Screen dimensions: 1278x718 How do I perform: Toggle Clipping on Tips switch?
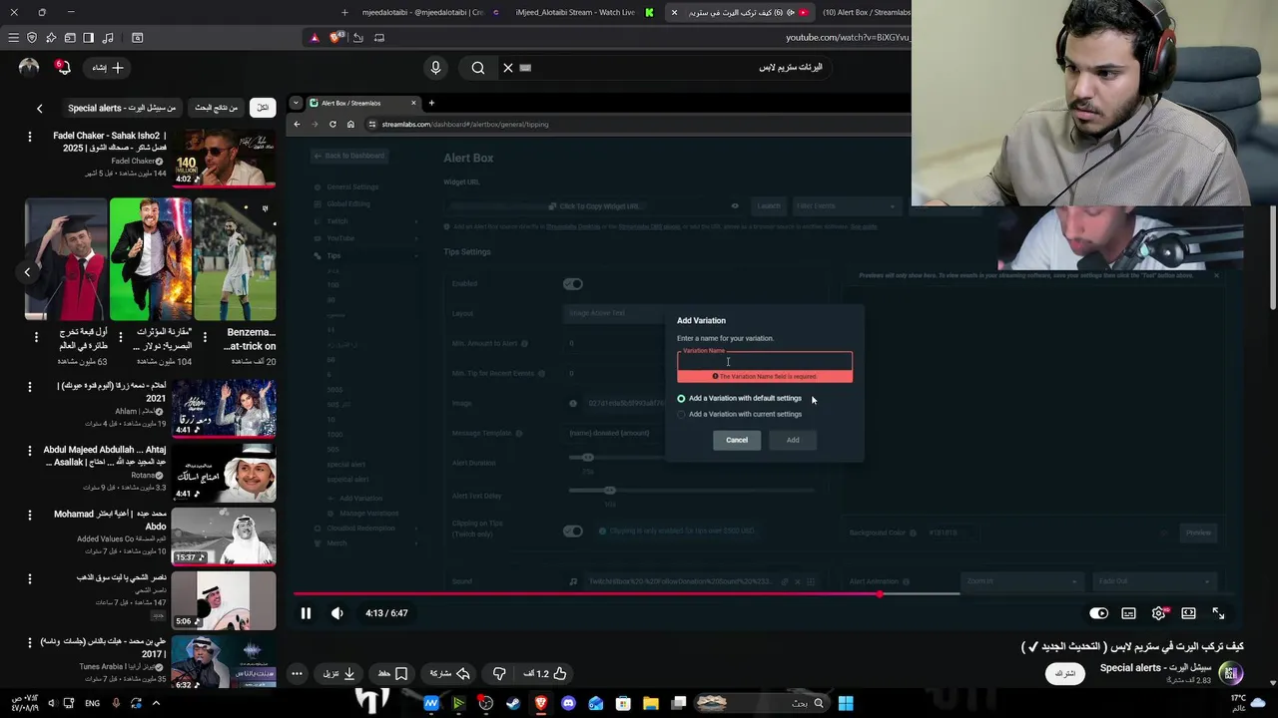(573, 532)
